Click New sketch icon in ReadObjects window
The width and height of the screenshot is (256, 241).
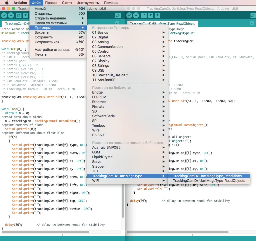pyautogui.click(x=144, y=15)
